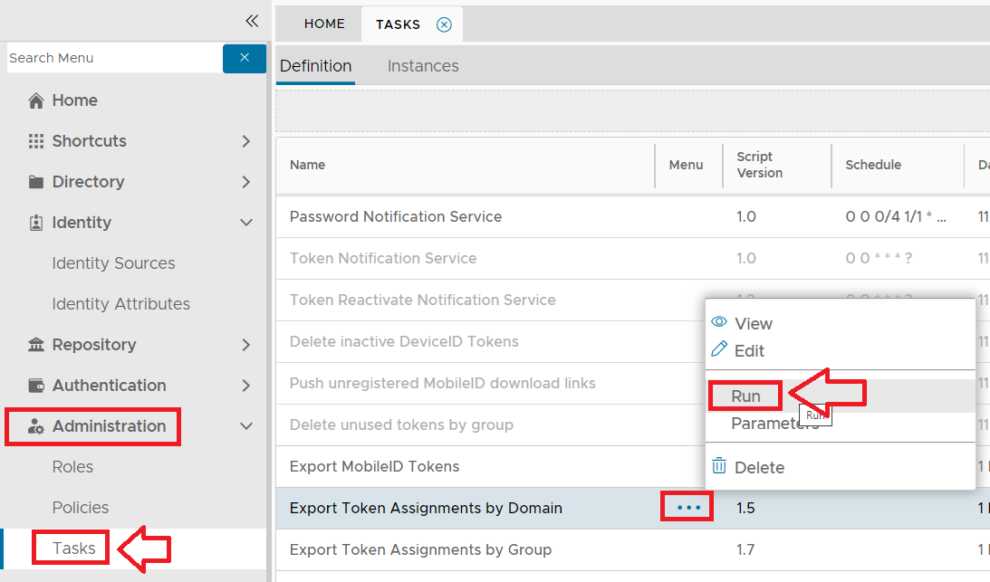Expand the Directory menu chevron
The width and height of the screenshot is (990, 582).
(246, 182)
